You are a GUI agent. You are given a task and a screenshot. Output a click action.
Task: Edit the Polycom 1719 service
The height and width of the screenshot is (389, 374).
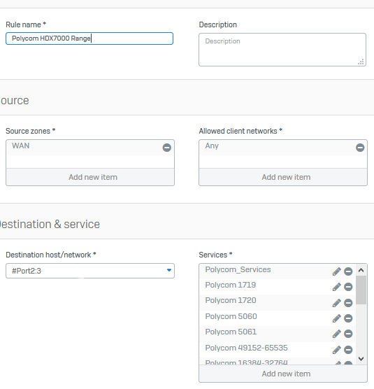[336, 287]
